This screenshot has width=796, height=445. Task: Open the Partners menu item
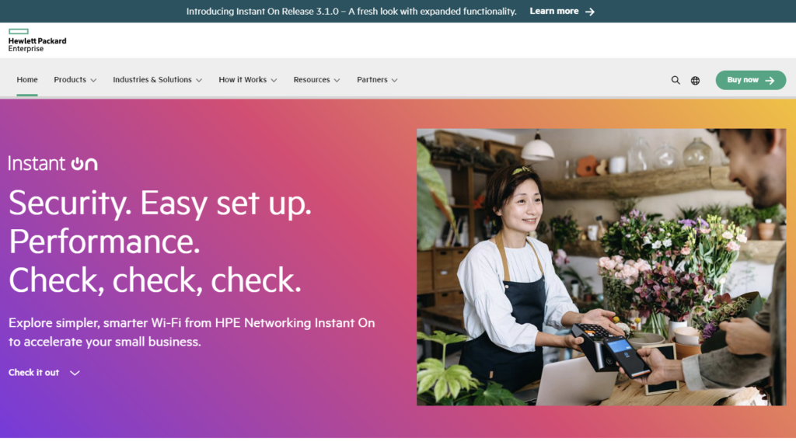[372, 79]
